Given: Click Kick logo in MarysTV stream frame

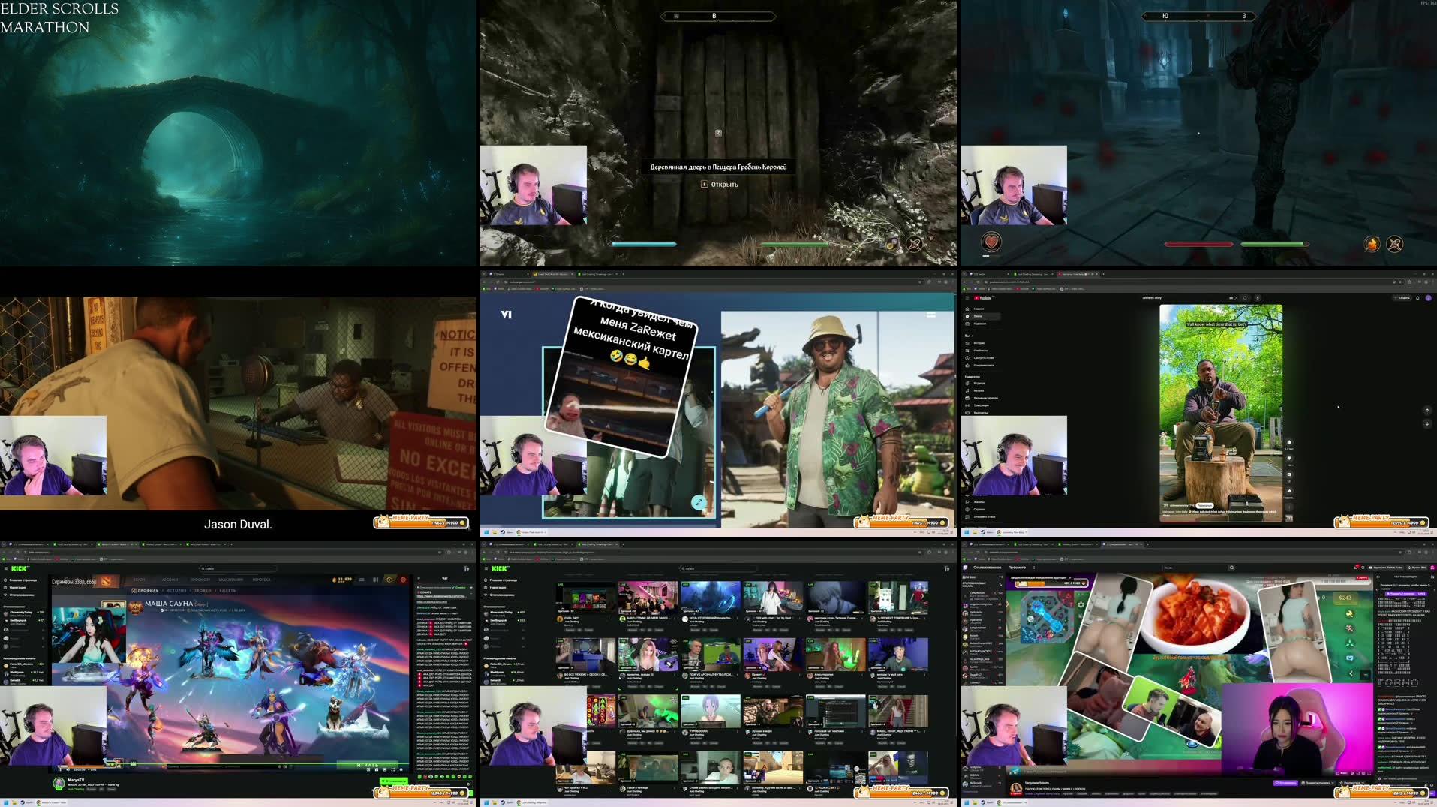Looking at the screenshot, I should [x=20, y=568].
